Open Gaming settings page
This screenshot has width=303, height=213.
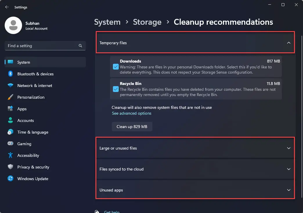pos(45,144)
